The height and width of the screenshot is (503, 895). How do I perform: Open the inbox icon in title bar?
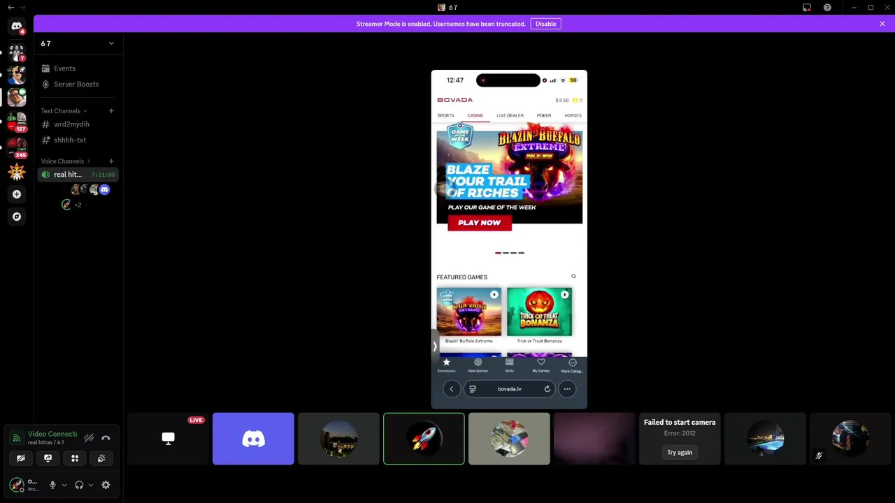point(807,8)
